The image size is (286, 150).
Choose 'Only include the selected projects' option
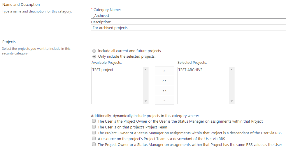[94, 57]
